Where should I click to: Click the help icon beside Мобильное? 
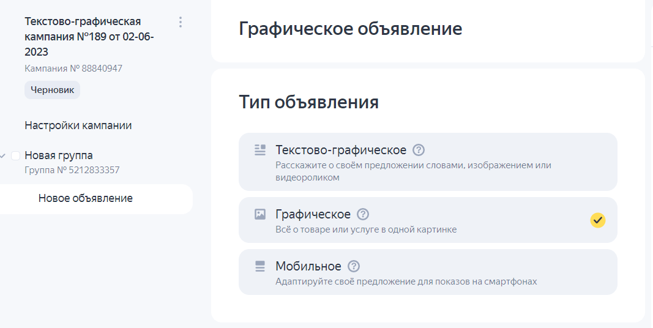point(354,266)
